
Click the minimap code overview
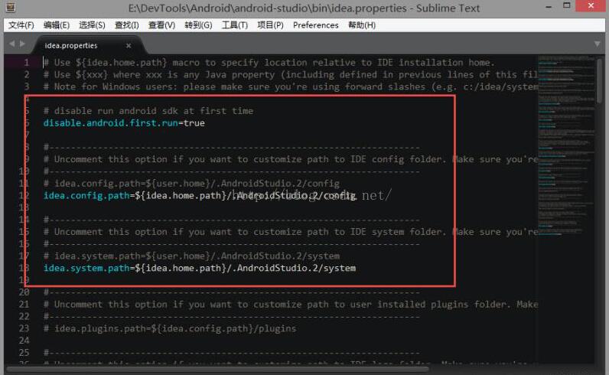click(x=566, y=145)
